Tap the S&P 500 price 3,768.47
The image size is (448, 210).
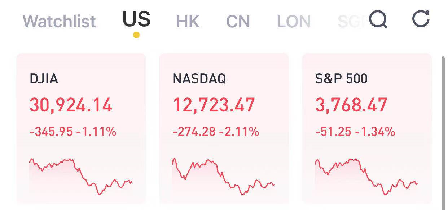pyautogui.click(x=351, y=105)
